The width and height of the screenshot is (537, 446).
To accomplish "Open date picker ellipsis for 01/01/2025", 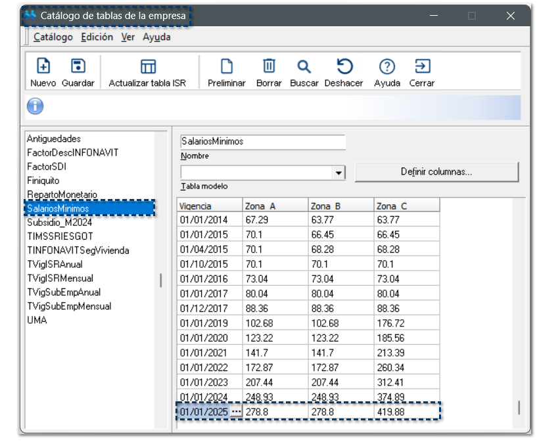I will pos(236,412).
